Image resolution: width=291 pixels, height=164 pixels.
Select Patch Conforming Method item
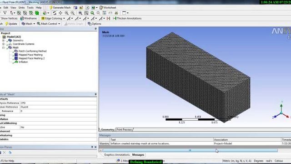pos(32,51)
